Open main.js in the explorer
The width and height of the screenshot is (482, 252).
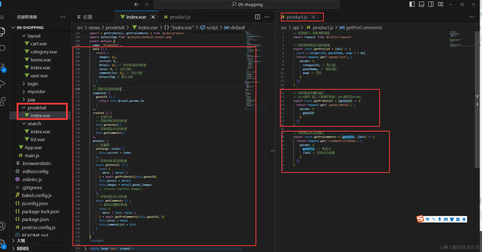32,155
